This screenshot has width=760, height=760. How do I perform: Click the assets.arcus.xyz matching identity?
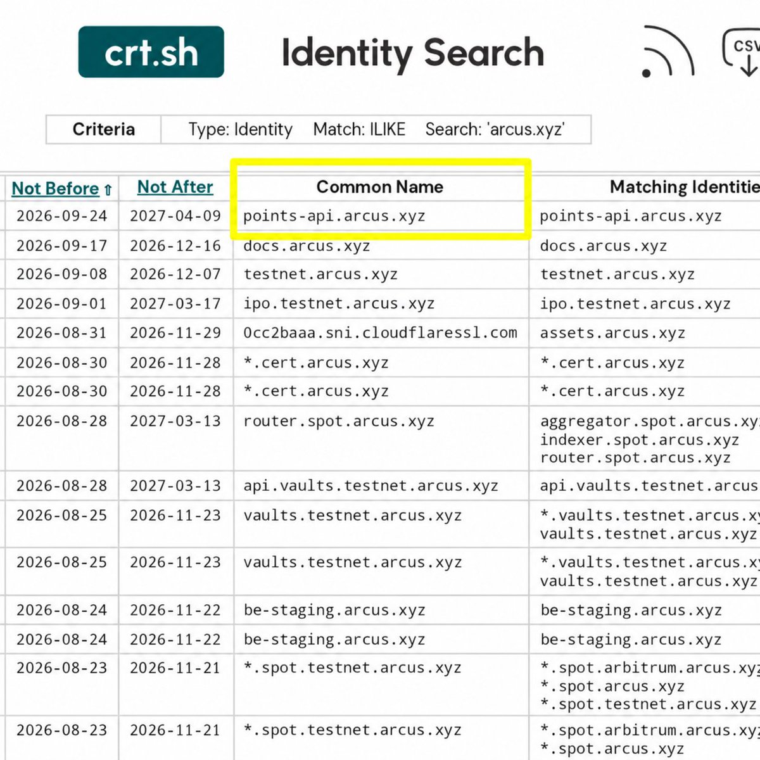[x=612, y=333]
